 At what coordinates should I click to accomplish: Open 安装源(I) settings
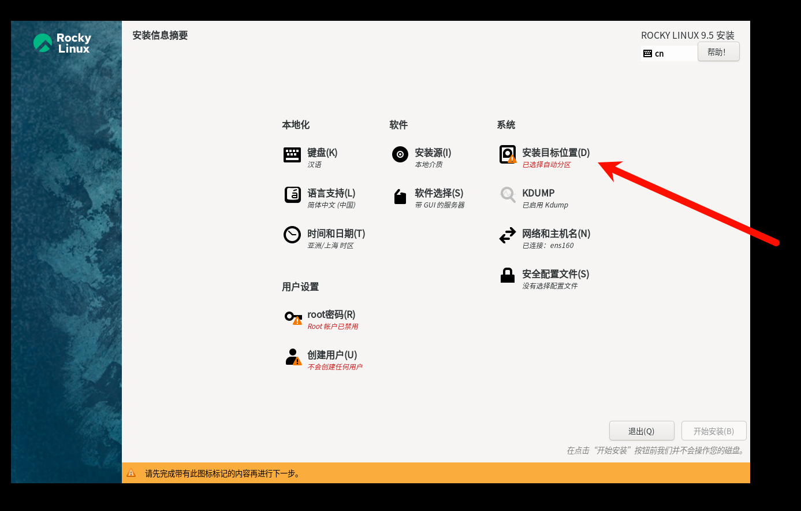click(x=433, y=153)
